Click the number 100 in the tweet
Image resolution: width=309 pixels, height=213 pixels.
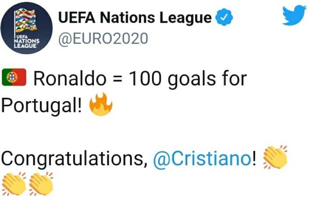[x=146, y=78]
